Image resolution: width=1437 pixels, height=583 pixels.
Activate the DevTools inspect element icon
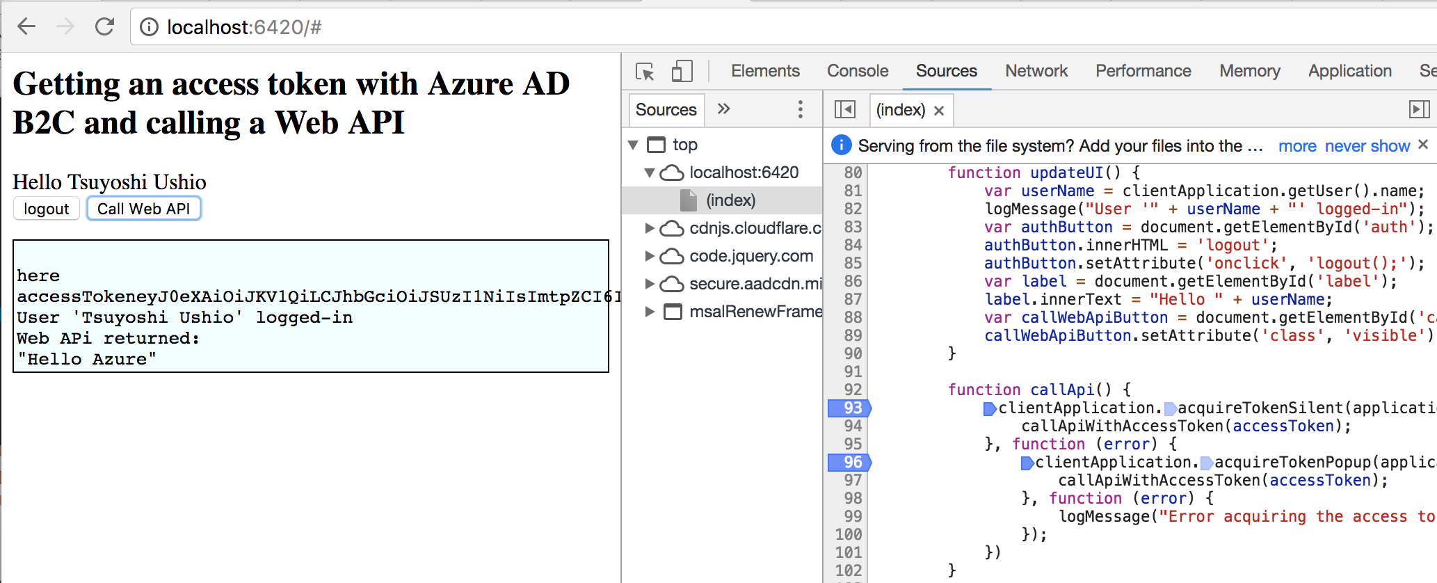pos(645,71)
